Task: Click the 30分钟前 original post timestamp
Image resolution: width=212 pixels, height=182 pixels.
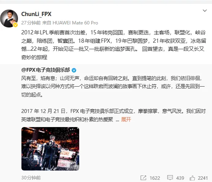Action: (x=31, y=178)
